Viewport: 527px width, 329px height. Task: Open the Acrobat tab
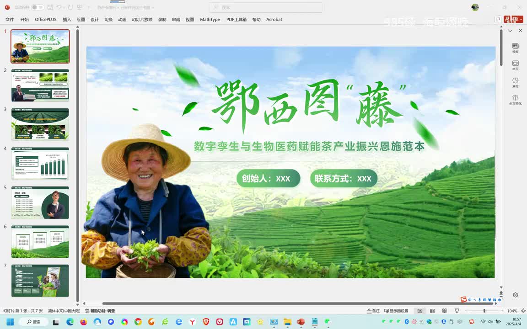click(274, 20)
